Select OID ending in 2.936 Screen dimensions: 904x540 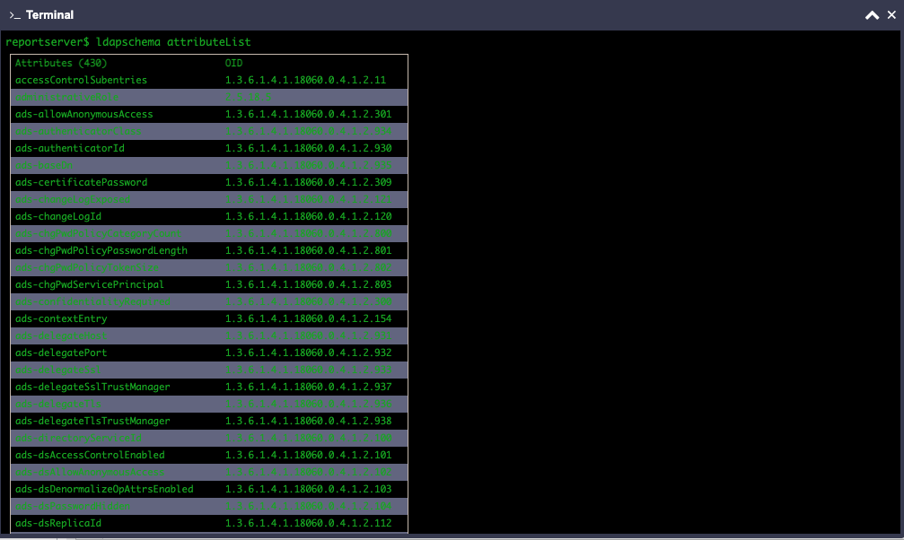click(x=309, y=404)
